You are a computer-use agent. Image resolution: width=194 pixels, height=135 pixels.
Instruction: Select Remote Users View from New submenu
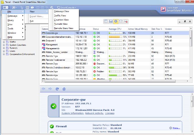coord(64,28)
